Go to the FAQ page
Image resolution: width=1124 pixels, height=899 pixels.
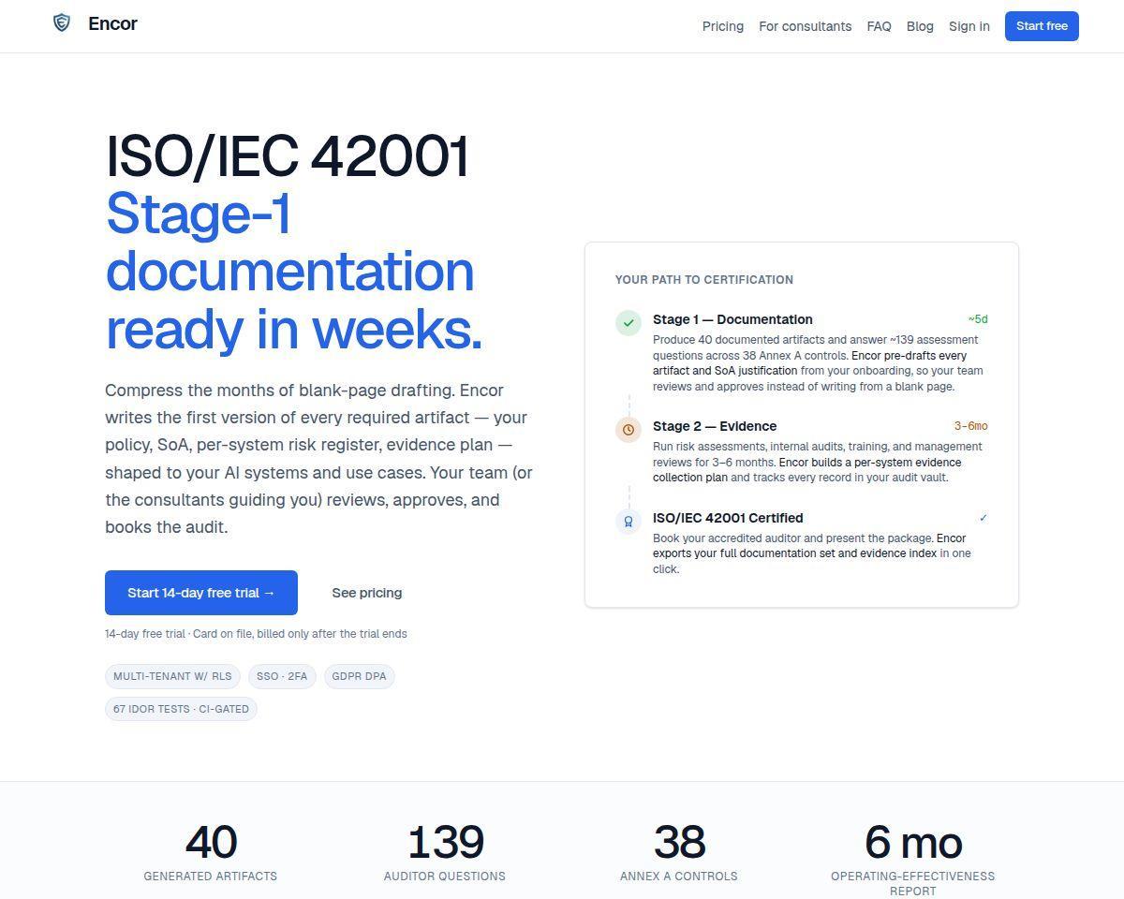[880, 26]
